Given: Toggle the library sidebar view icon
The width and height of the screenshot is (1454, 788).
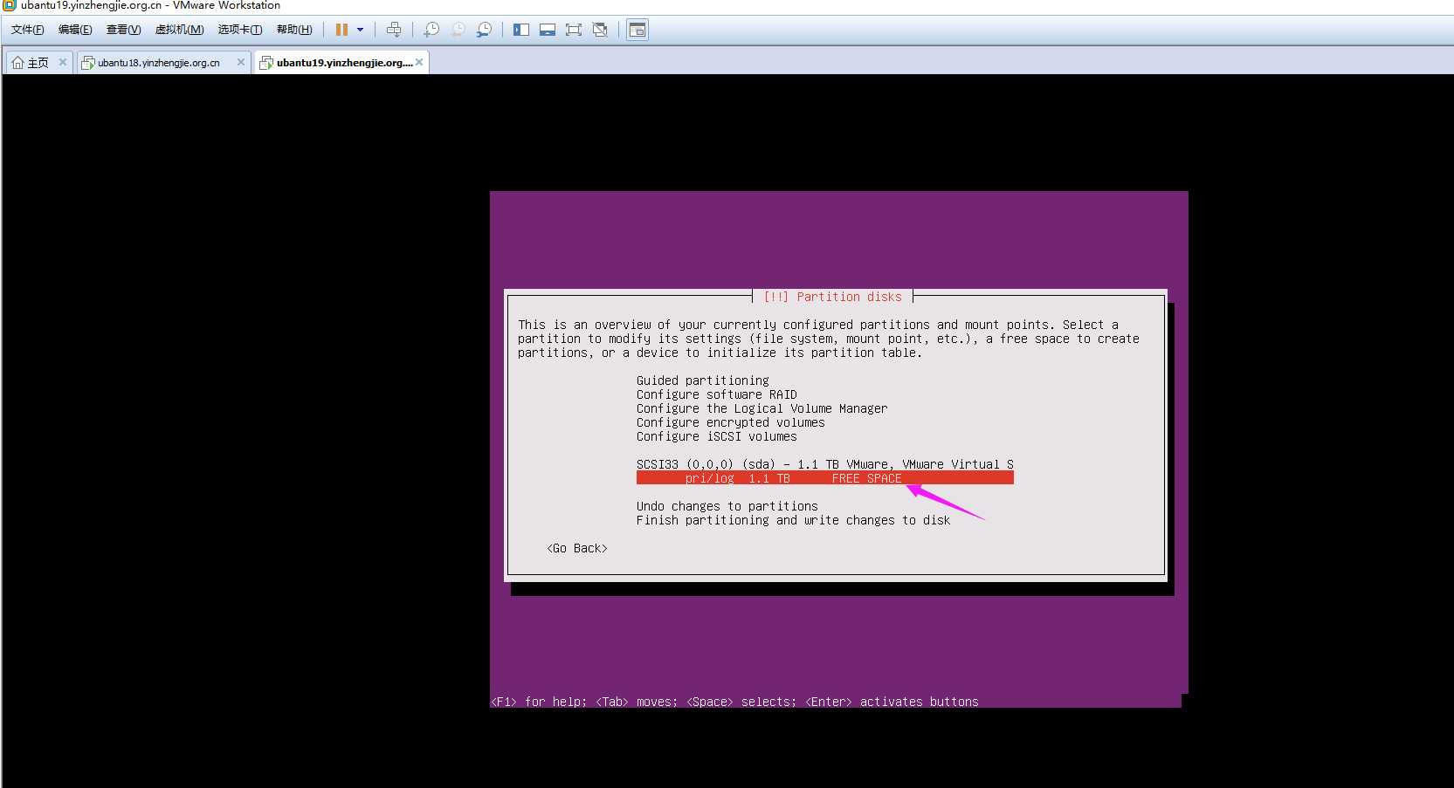Looking at the screenshot, I should tap(521, 30).
